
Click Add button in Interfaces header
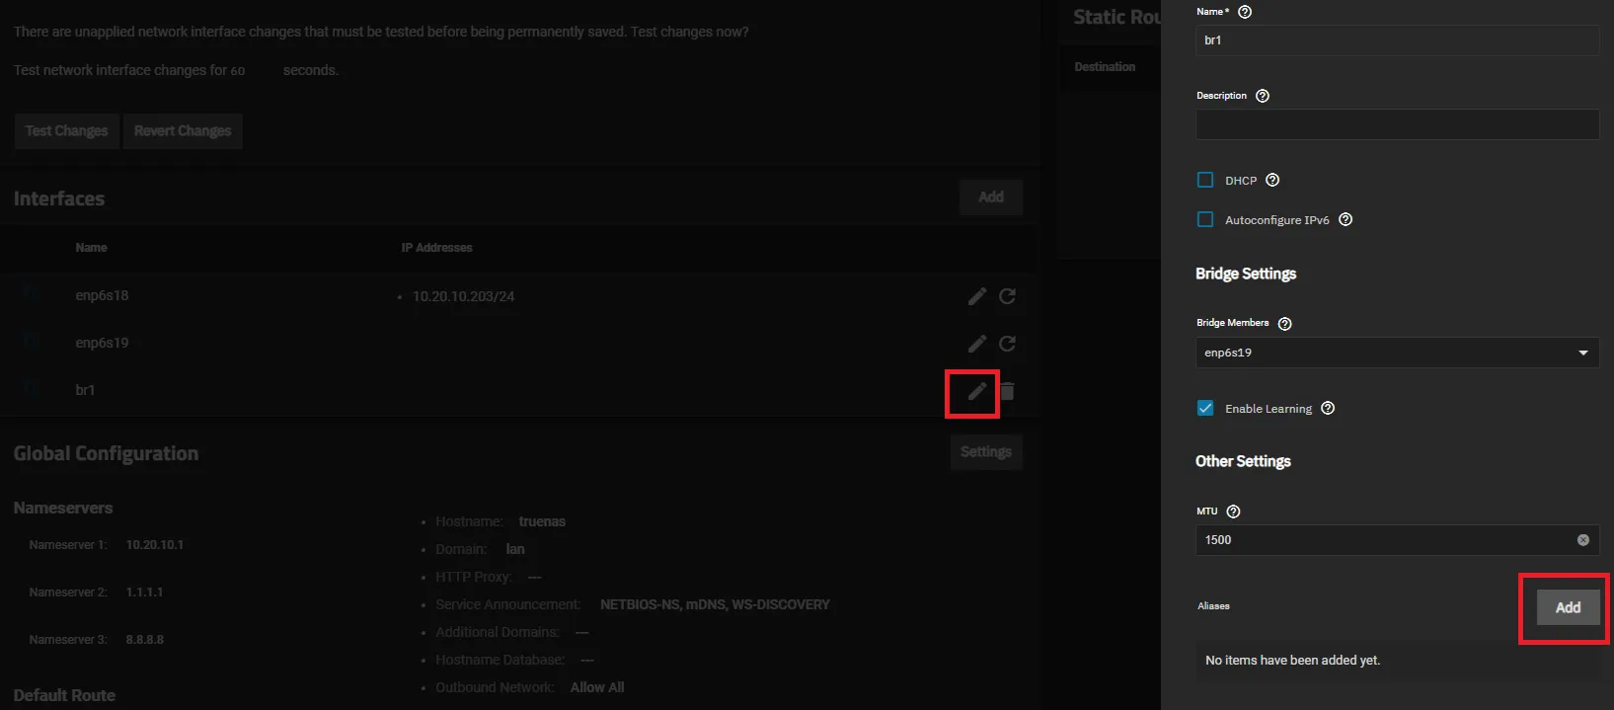click(x=990, y=197)
